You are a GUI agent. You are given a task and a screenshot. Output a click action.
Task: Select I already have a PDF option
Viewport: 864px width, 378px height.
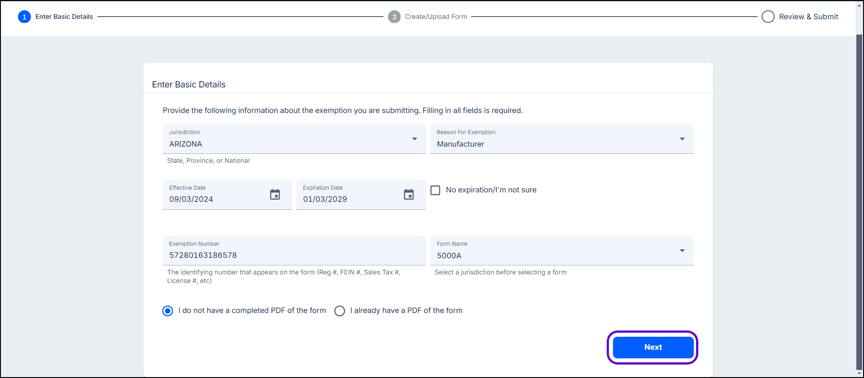point(340,311)
